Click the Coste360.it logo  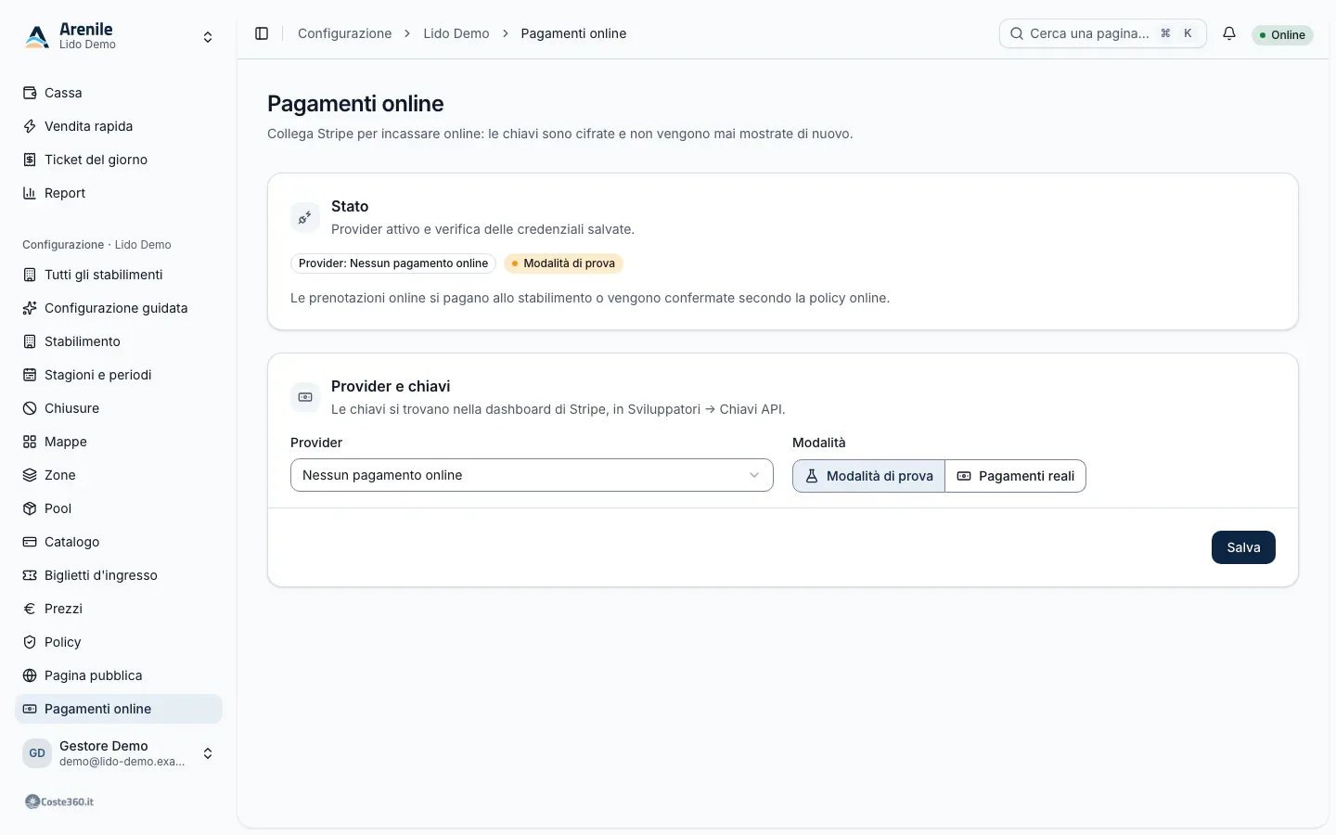coord(59,802)
